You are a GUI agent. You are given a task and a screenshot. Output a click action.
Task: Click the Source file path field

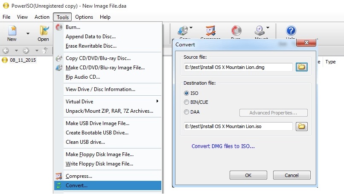point(238,67)
